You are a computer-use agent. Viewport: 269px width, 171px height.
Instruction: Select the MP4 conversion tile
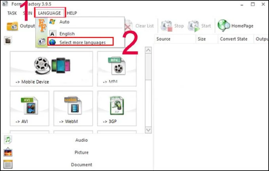[117, 69]
